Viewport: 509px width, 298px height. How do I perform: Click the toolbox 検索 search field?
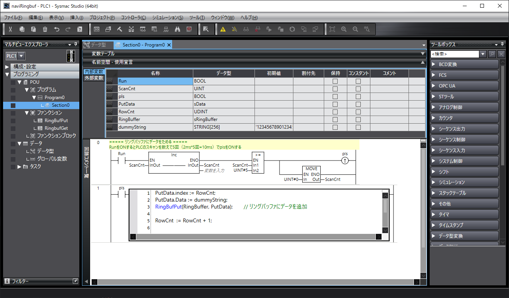click(454, 54)
